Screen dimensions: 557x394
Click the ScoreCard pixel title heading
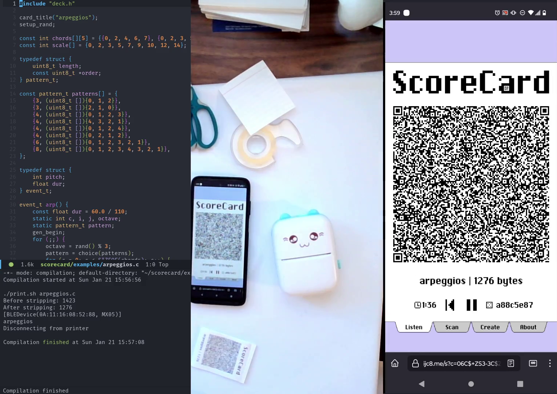pyautogui.click(x=471, y=82)
